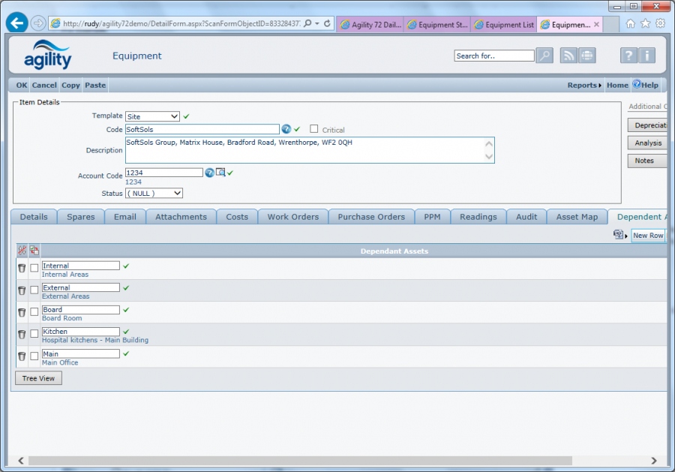Open lookup icon beside Code field

pos(286,129)
